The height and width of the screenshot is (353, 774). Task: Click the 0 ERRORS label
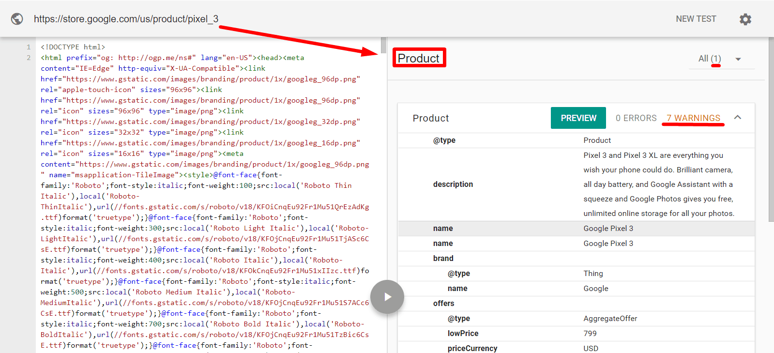pyautogui.click(x=636, y=118)
